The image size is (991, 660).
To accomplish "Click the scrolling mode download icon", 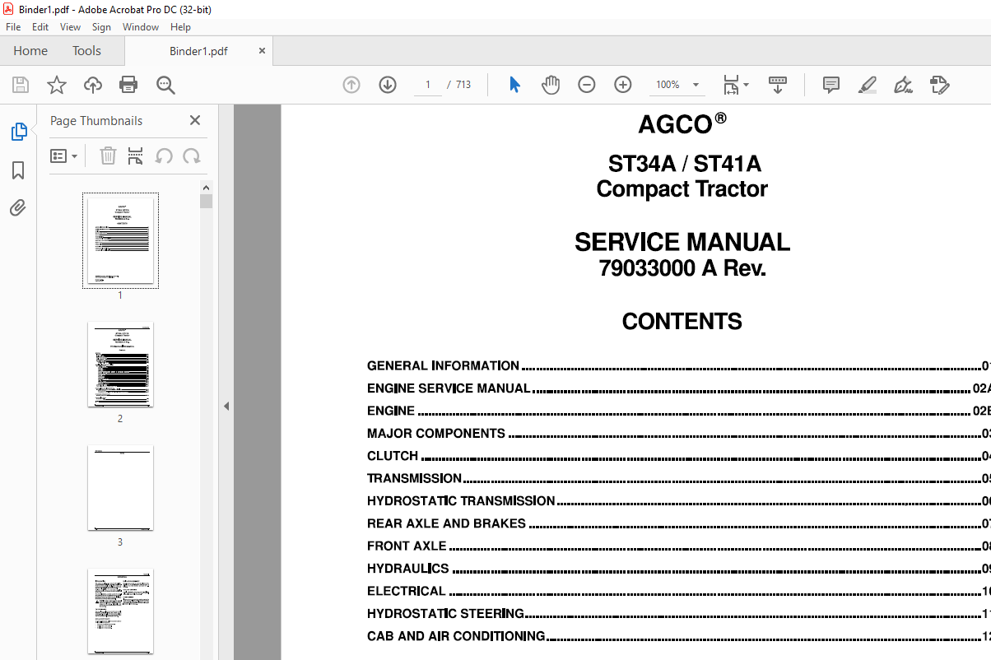I will tap(778, 85).
